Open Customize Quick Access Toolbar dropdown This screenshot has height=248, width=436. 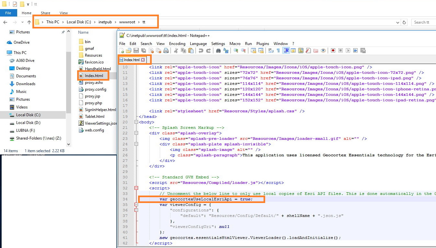point(28,5)
